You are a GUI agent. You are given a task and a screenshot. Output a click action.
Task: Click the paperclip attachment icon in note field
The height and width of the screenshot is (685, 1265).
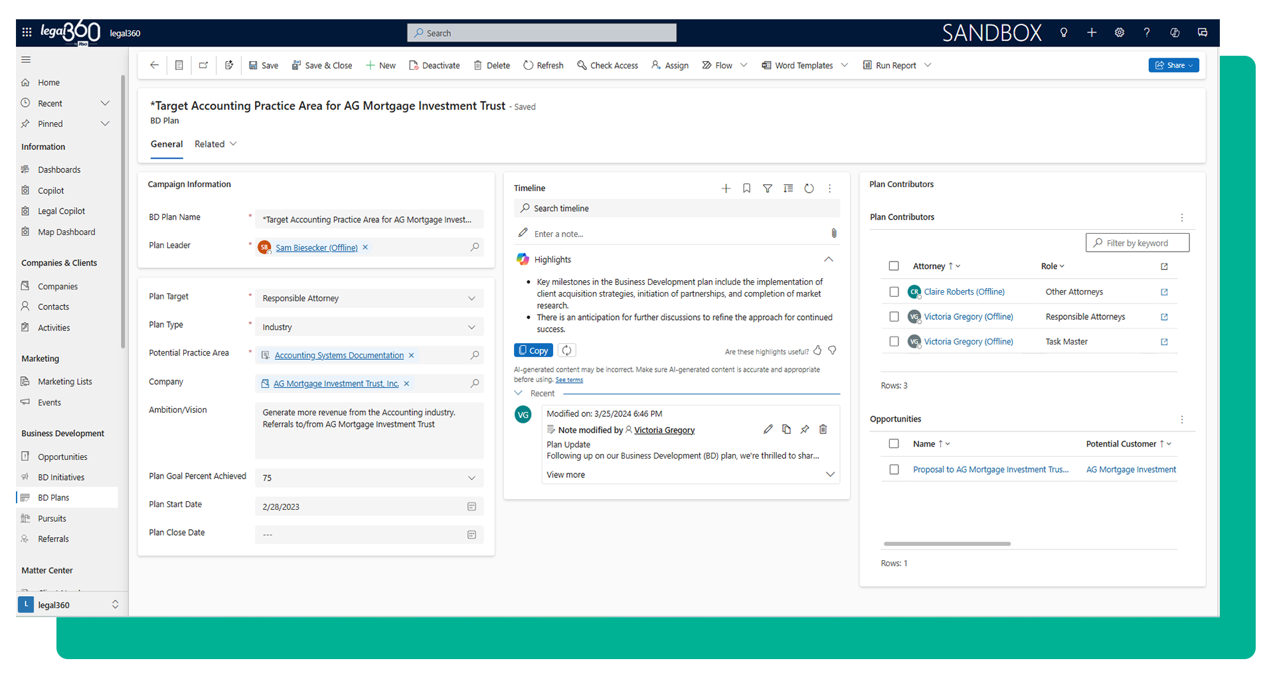point(833,234)
